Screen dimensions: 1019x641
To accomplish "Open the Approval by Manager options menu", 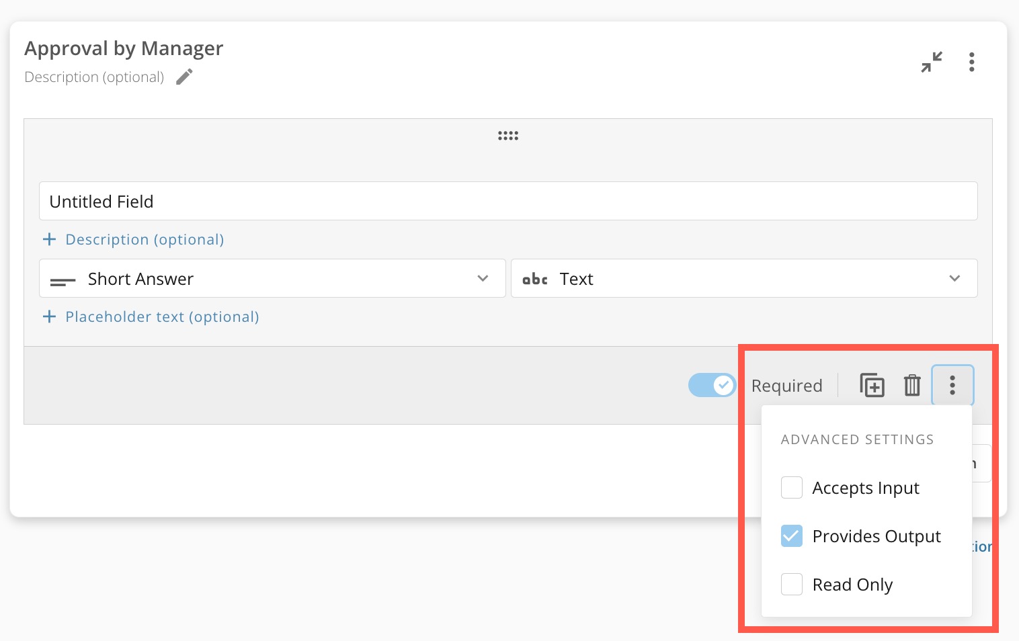I will (971, 62).
